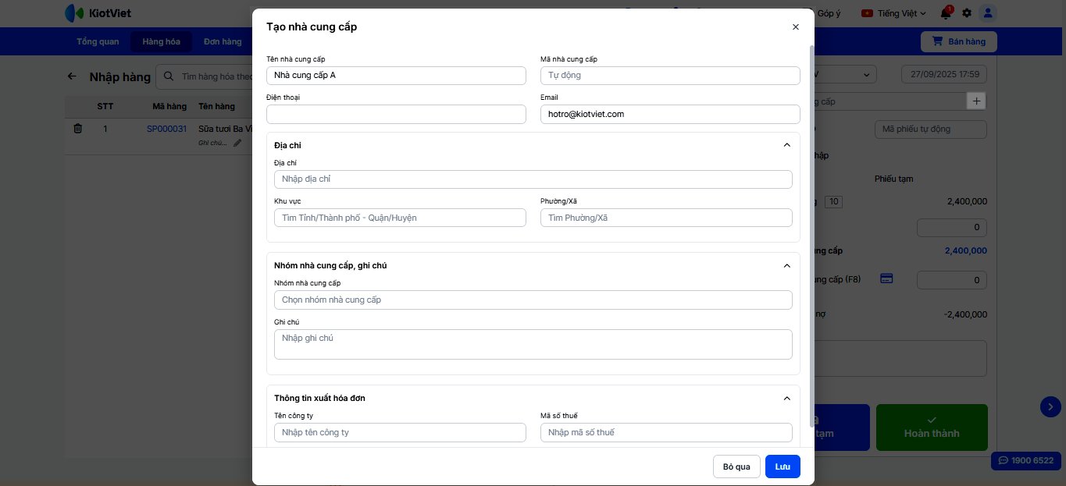This screenshot has height=486, width=1066.
Task: Go to the Tổng quan menu tab
Action: [x=98, y=42]
